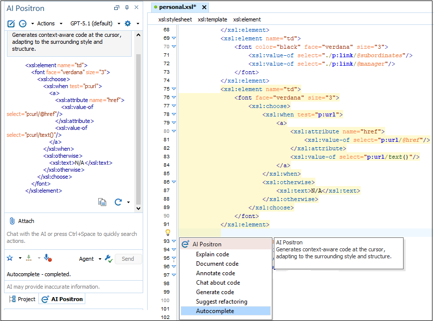Open AI Positron settings gear
This screenshot has height=321, width=434.
128,23
